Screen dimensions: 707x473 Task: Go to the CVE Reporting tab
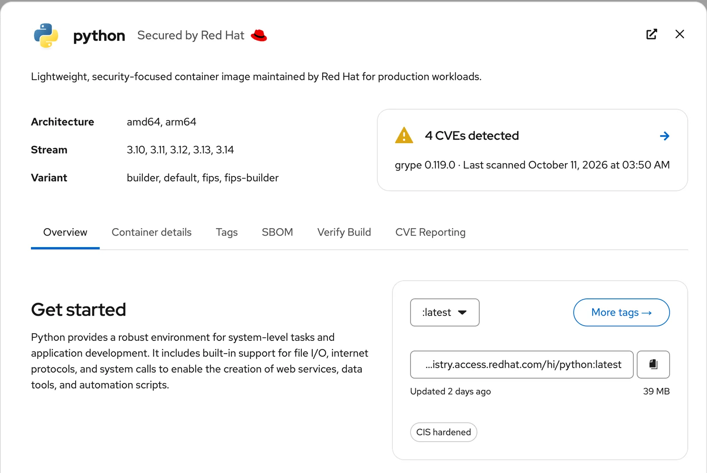[x=430, y=232]
